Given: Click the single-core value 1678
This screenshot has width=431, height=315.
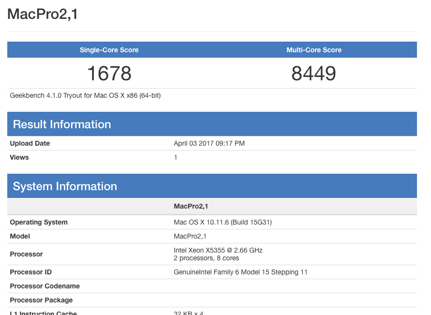Looking at the screenshot, I should tap(109, 74).
